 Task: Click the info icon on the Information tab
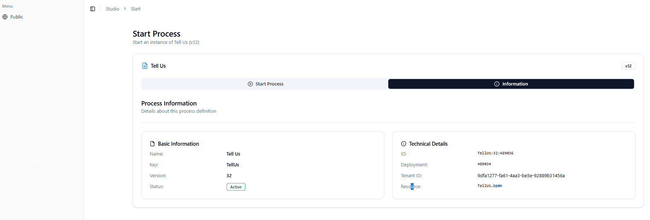pos(497,84)
